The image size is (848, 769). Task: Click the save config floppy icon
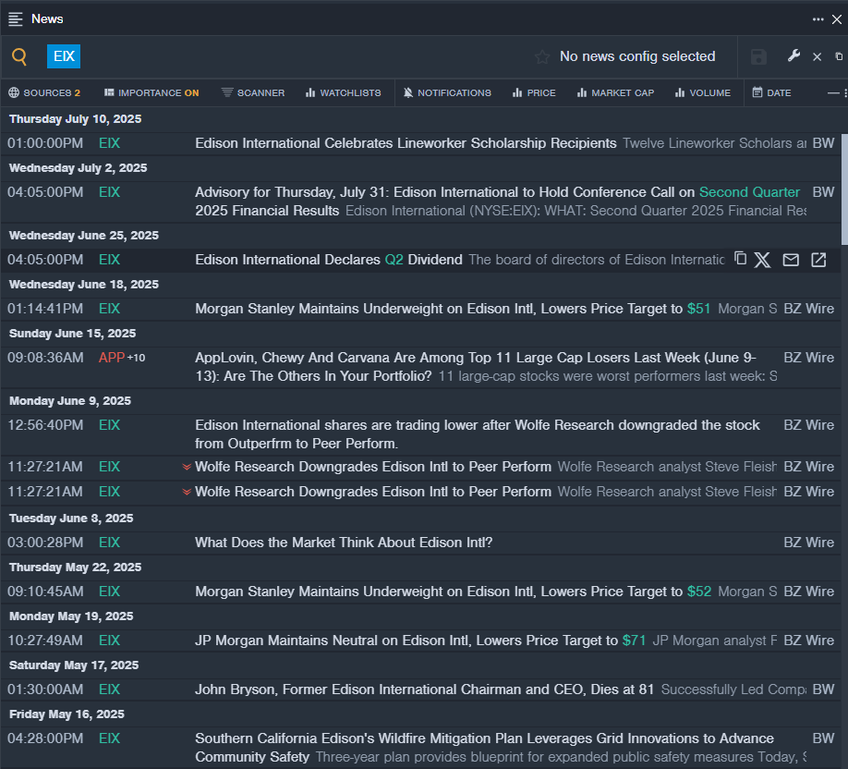pos(758,56)
